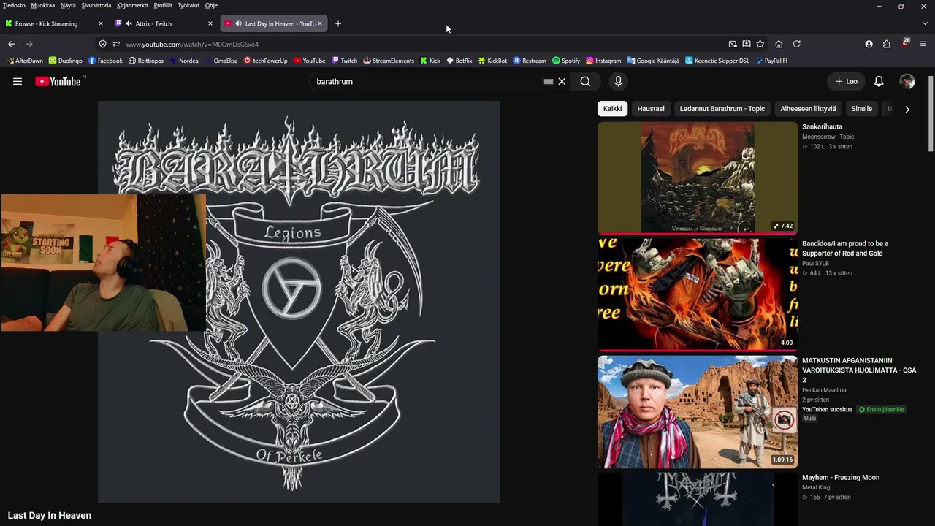935x526 pixels.
Task: Click the page vertical scrollbar
Action: tap(930, 113)
